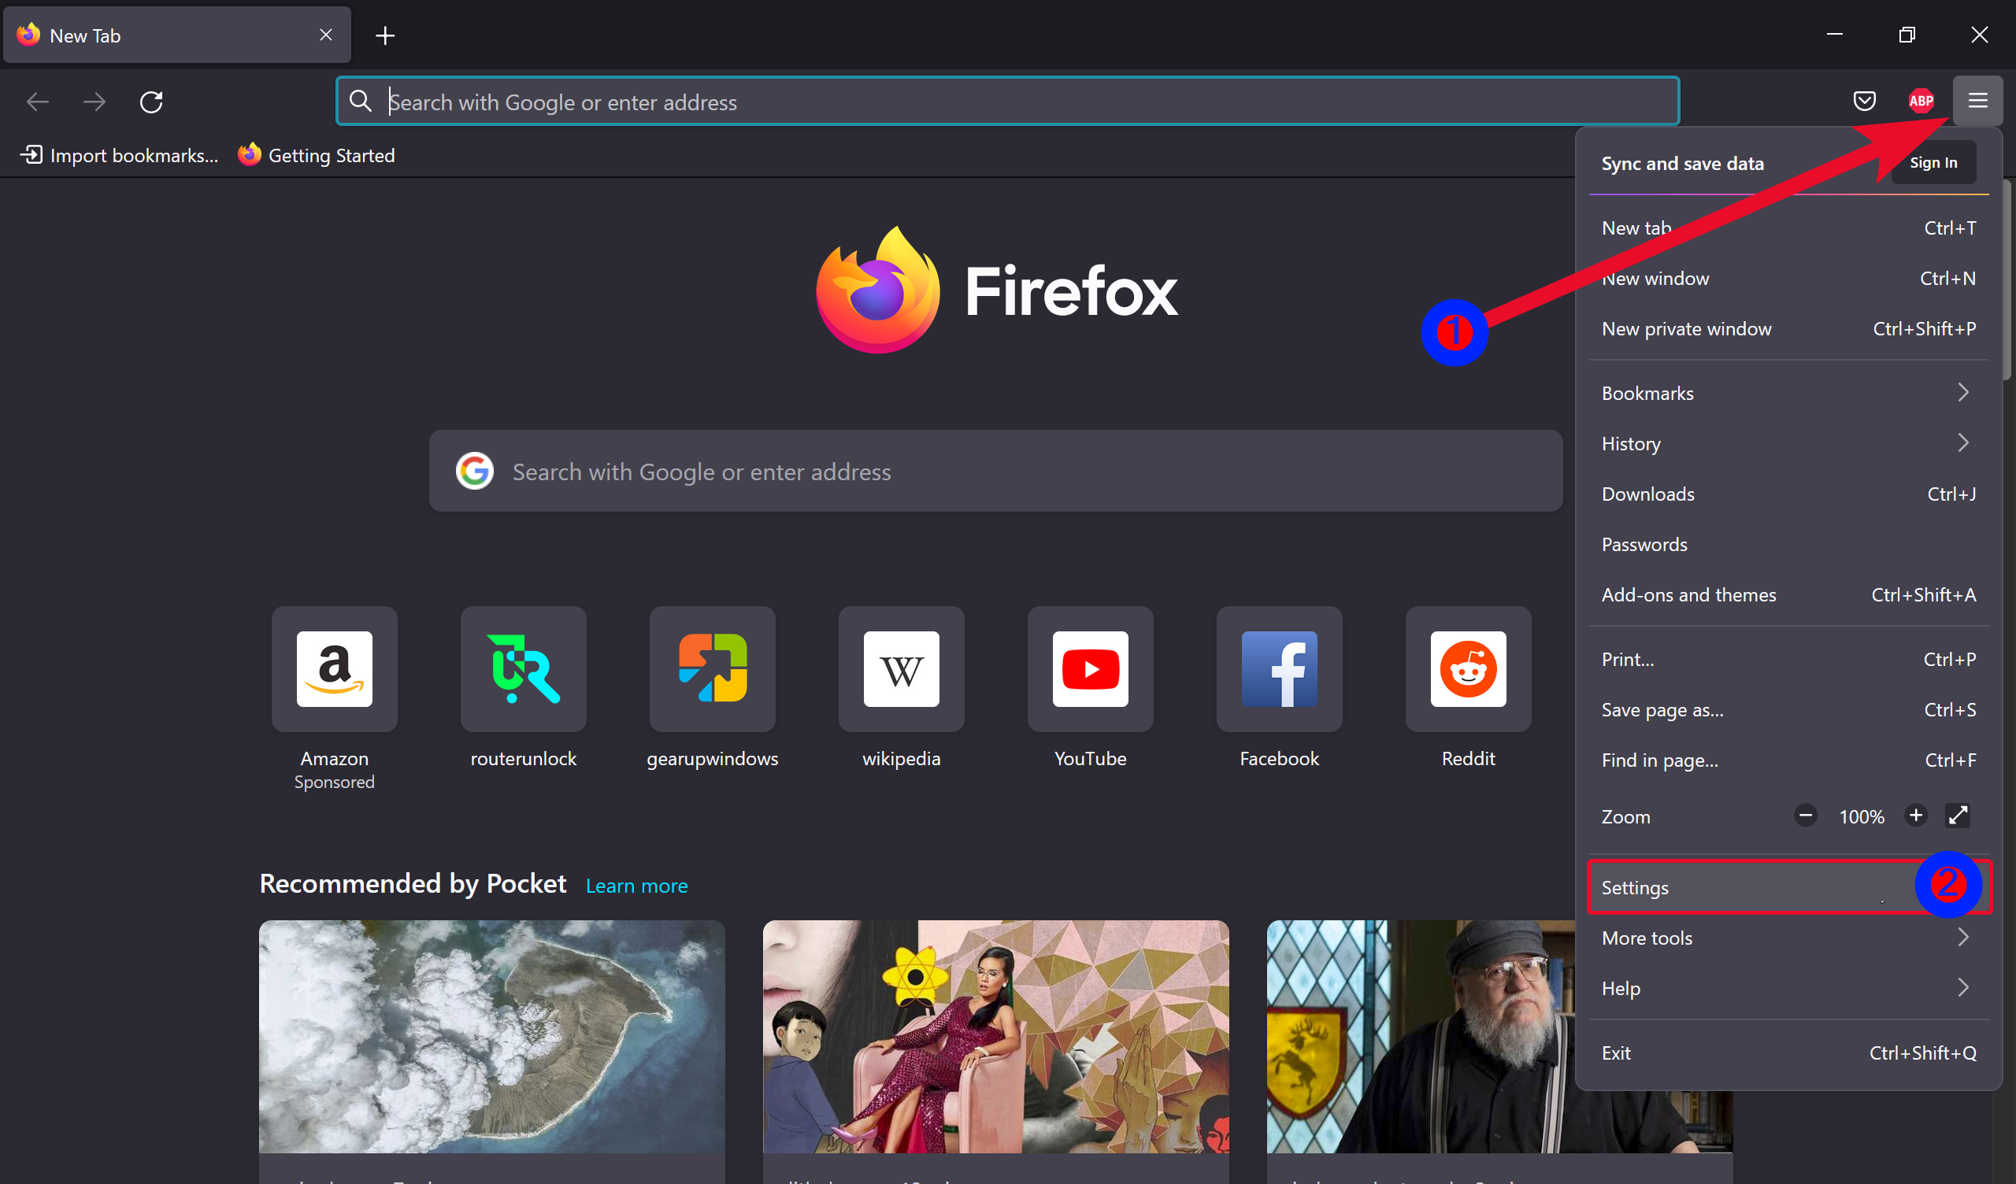Open the routerunlock shortcut tile
Viewport: 2016px width, 1184px height.
click(523, 669)
